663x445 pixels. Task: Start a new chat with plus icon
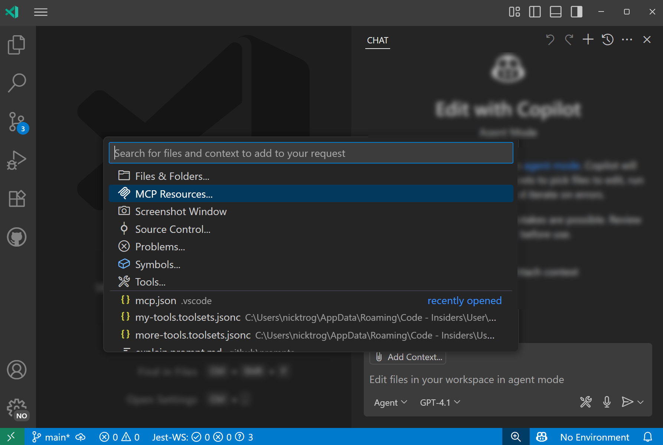click(x=588, y=40)
